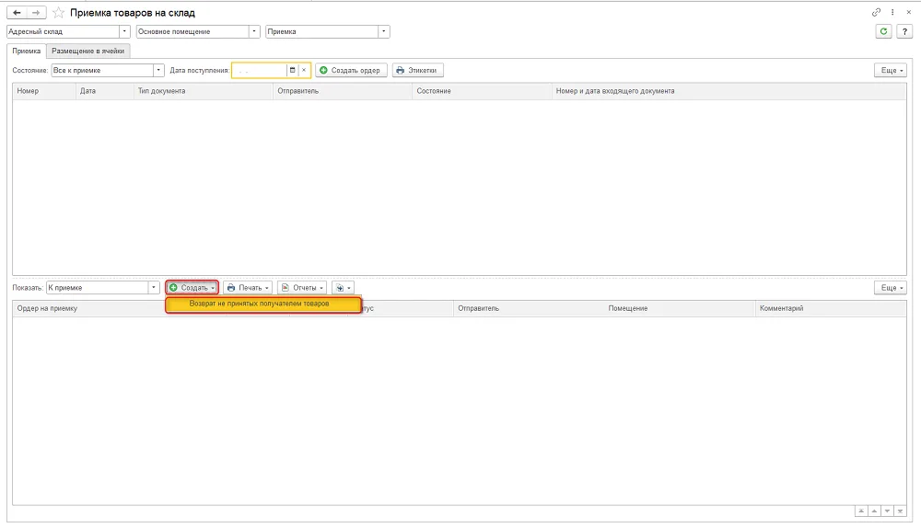Open help with the question mark button
The width and height of the screenshot is (921, 528).
click(x=904, y=31)
